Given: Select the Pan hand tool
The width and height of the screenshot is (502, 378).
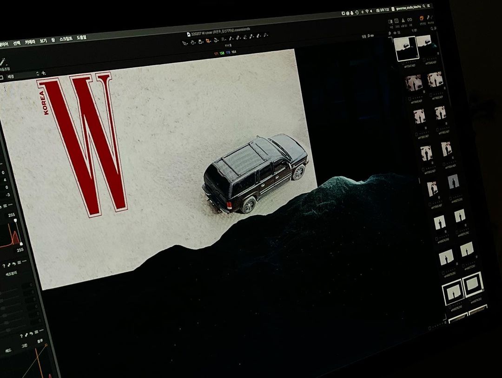Looking at the screenshot, I should pos(192,42).
